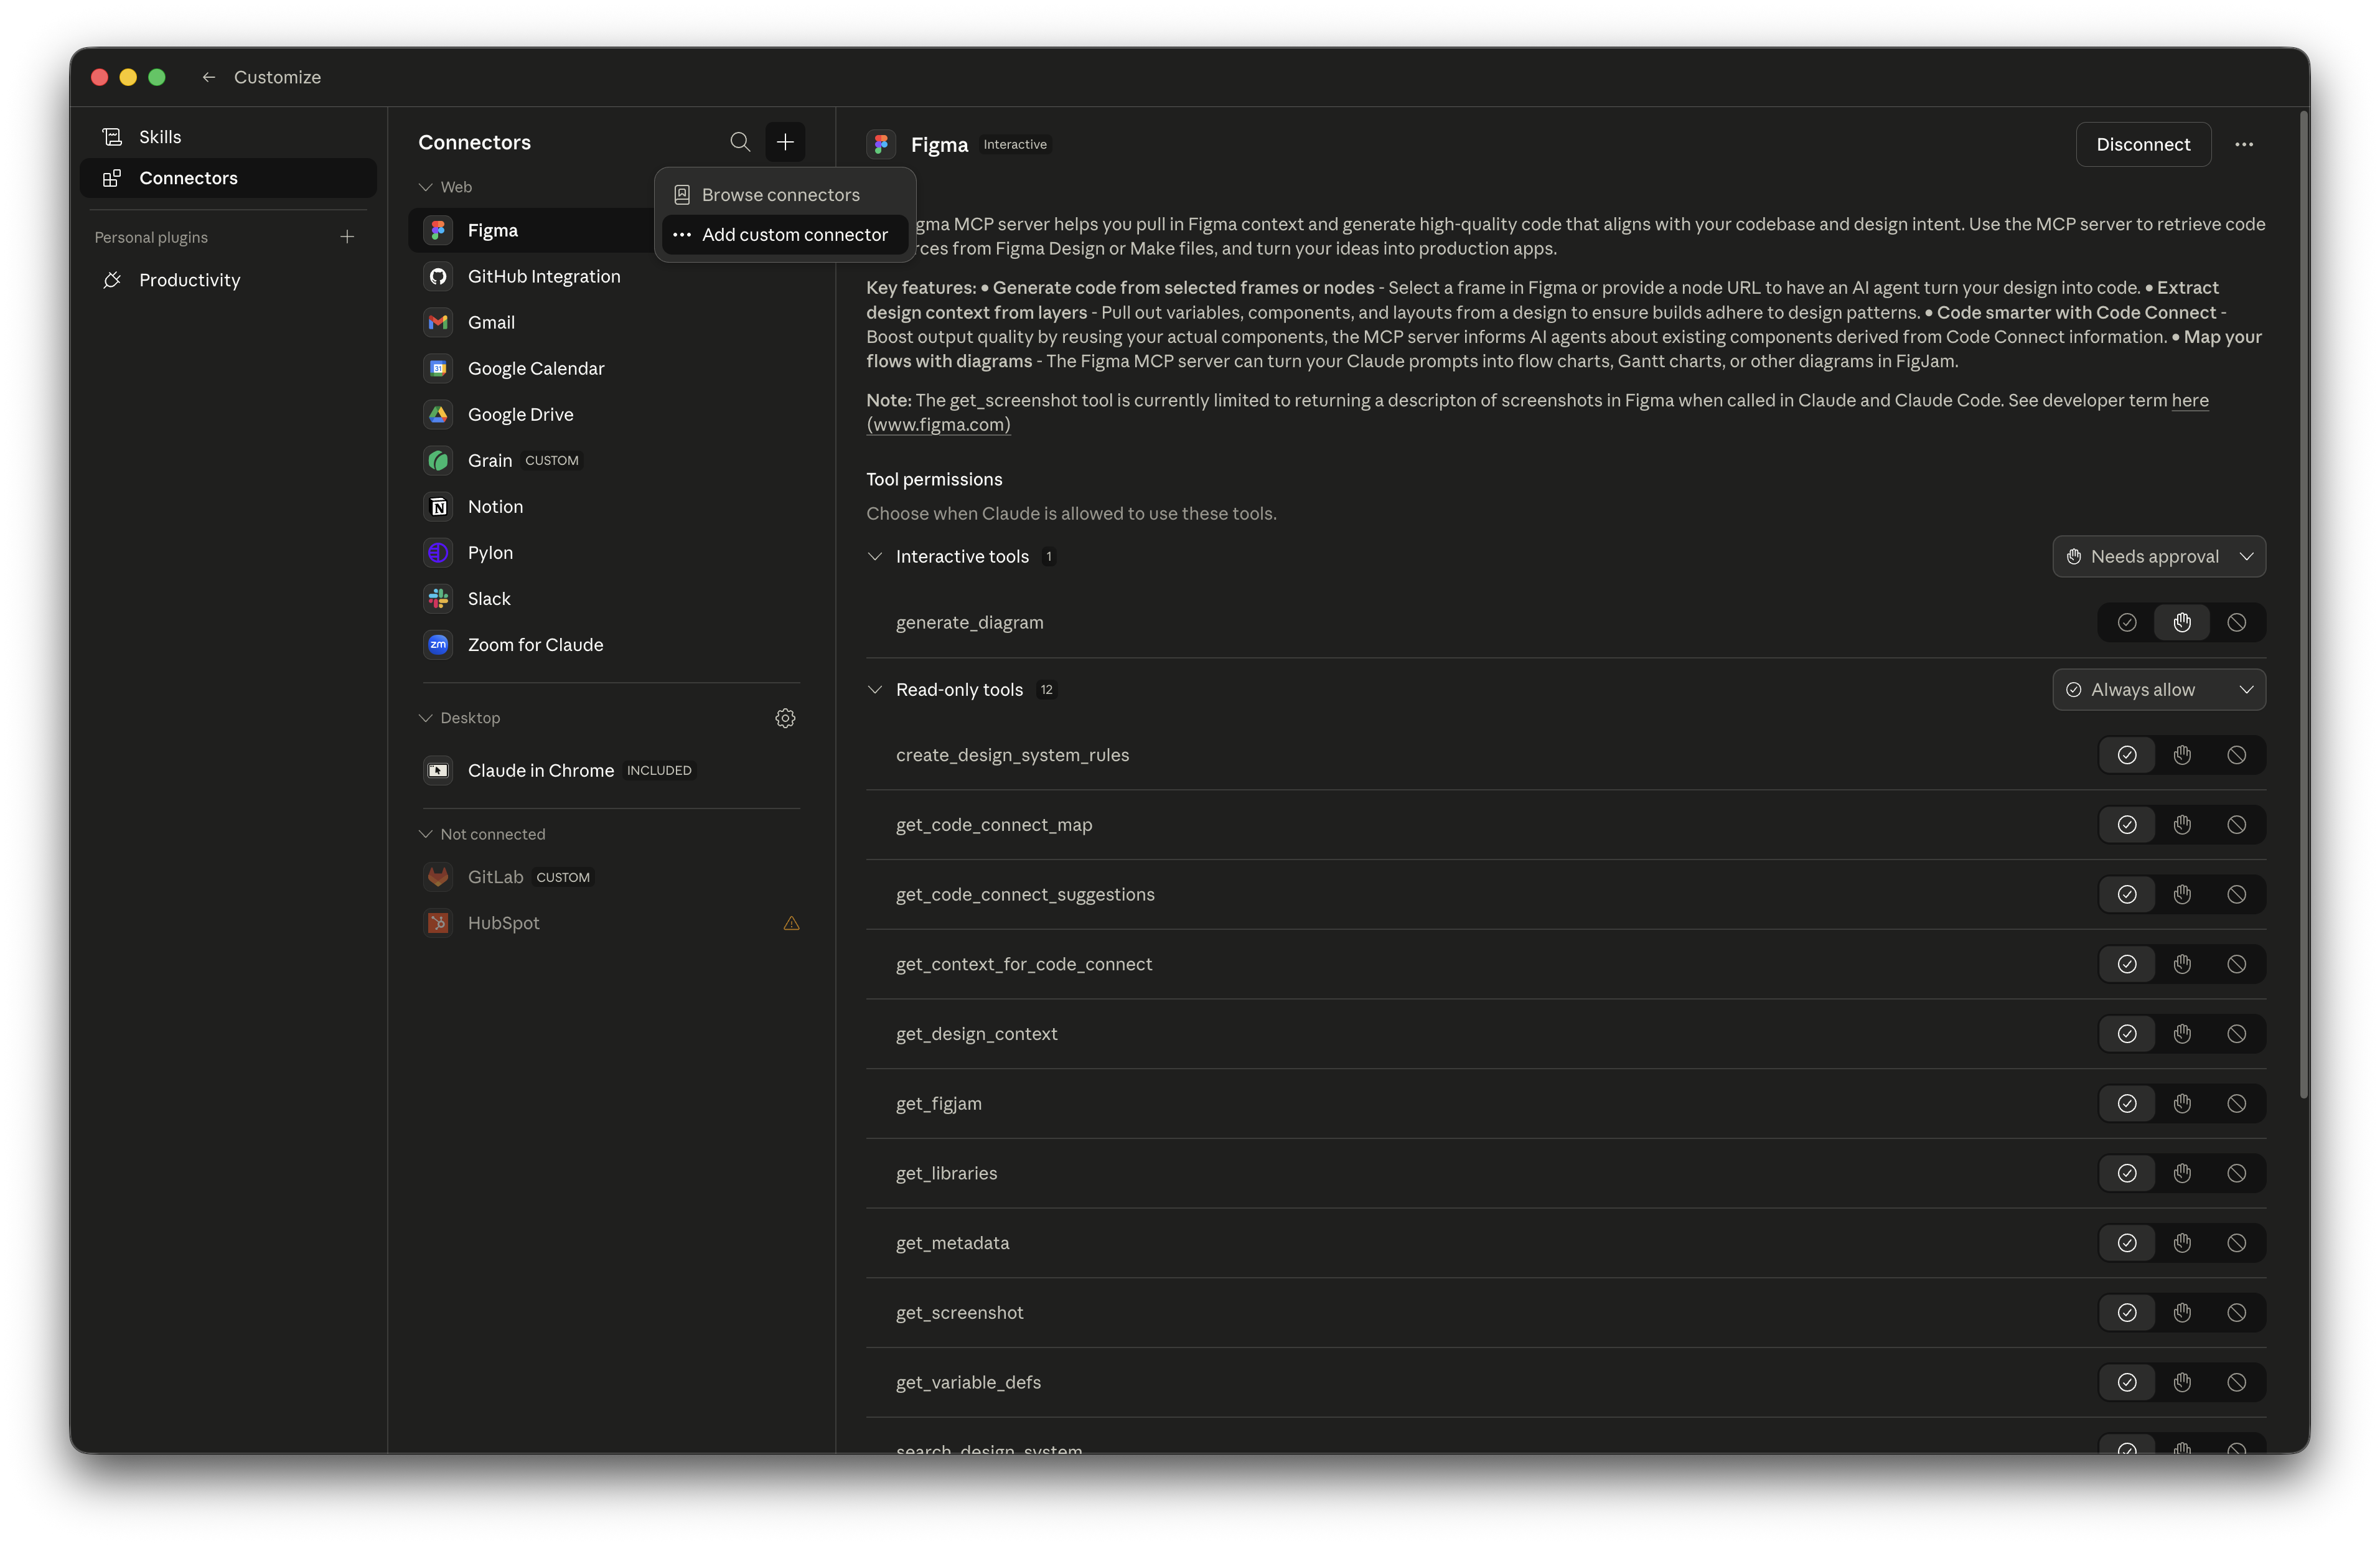2380x1546 pixels.
Task: Open the GitHub Integration connector
Action: tap(544, 276)
